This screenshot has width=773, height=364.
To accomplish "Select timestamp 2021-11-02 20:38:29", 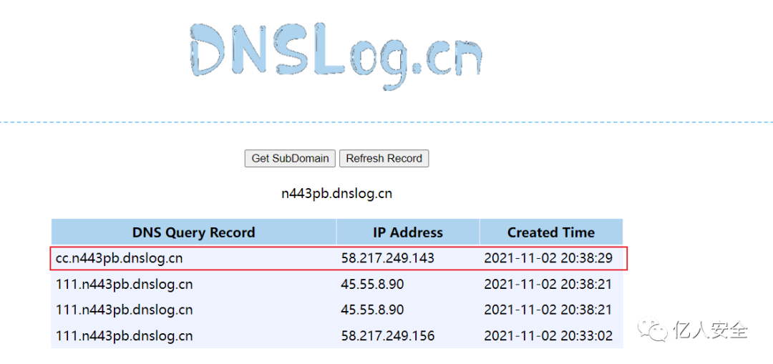I will (x=548, y=258).
